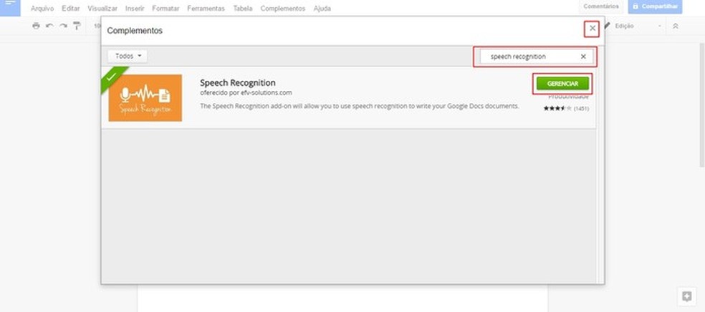
Task: Open the Todos category filter dropdown
Action: point(128,56)
